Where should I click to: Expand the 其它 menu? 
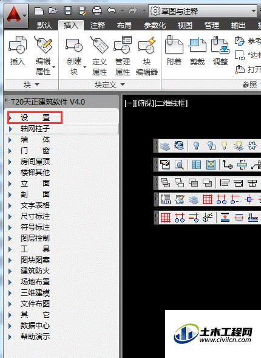click(35, 315)
